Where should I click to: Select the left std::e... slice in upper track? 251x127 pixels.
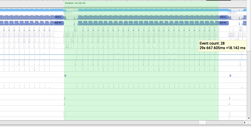click(x=59, y=17)
